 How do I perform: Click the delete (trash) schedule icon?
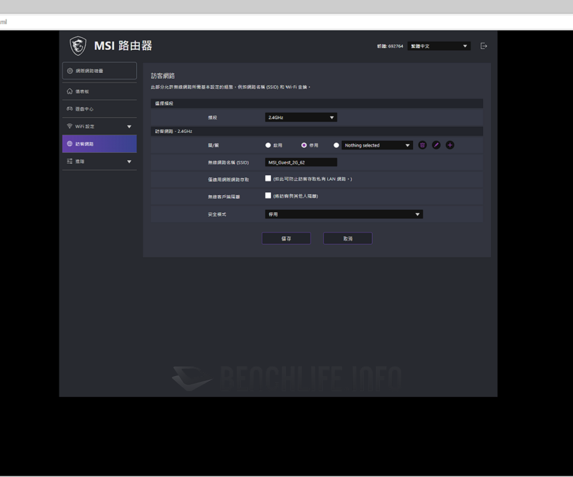click(x=422, y=145)
